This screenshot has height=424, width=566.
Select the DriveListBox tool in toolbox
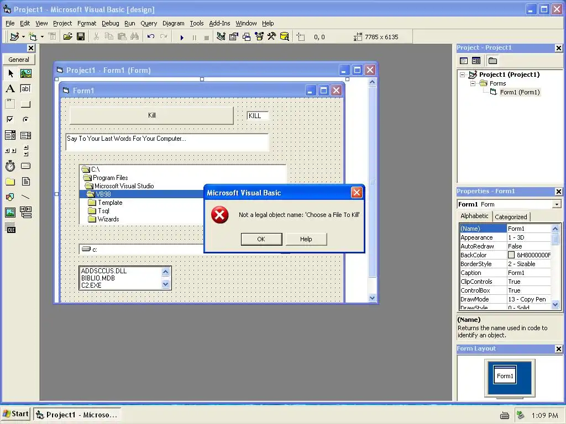click(x=25, y=166)
